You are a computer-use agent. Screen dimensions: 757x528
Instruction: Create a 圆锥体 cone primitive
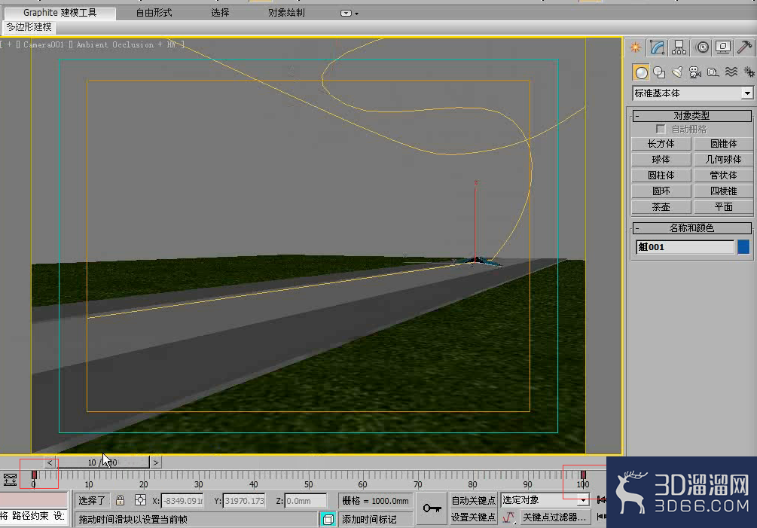pos(723,144)
